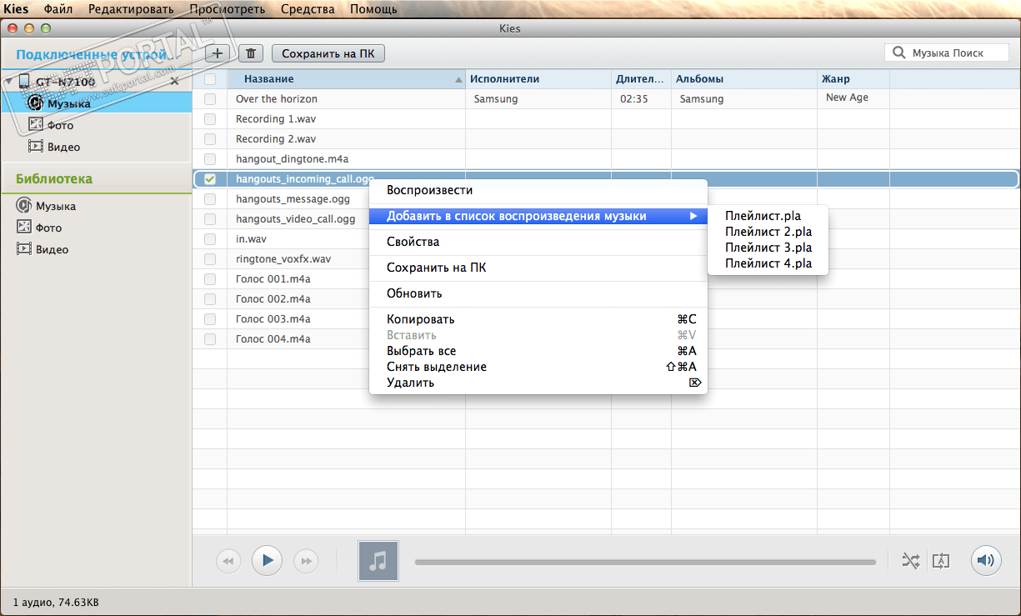Click the phone icon for GT-N7100 device

point(24,82)
